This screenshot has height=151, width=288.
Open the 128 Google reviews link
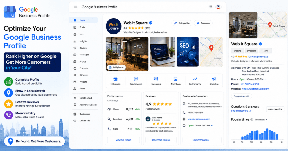tap(258, 57)
